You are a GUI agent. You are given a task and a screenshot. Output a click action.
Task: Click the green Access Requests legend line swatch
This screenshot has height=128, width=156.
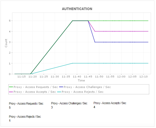click(11, 87)
